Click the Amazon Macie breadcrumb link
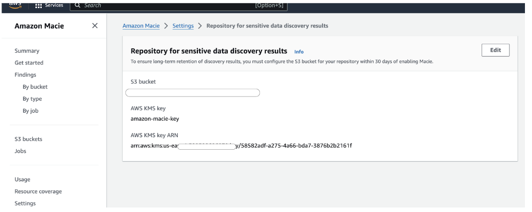This screenshot has height=212, width=532. [x=141, y=26]
